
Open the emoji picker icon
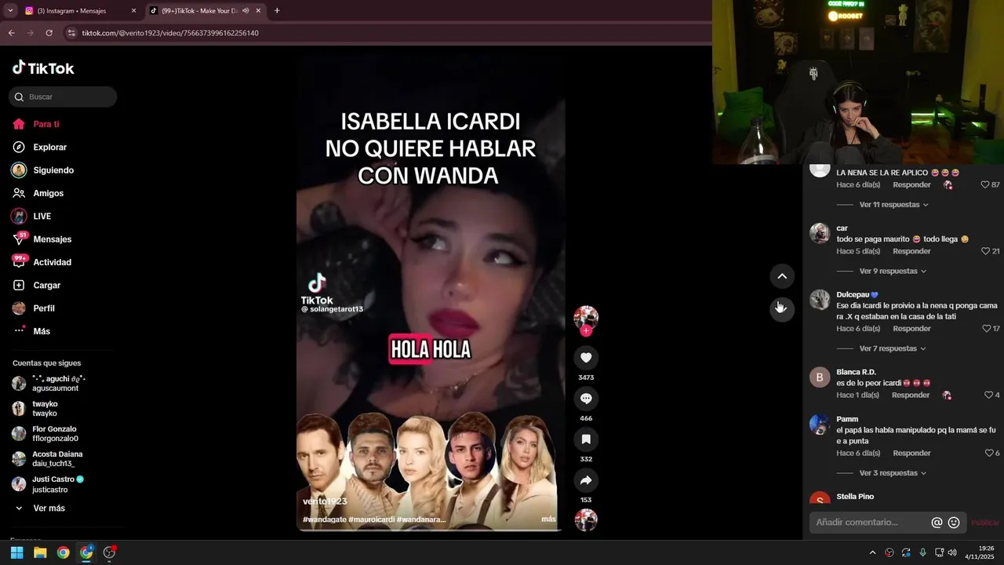(x=954, y=523)
